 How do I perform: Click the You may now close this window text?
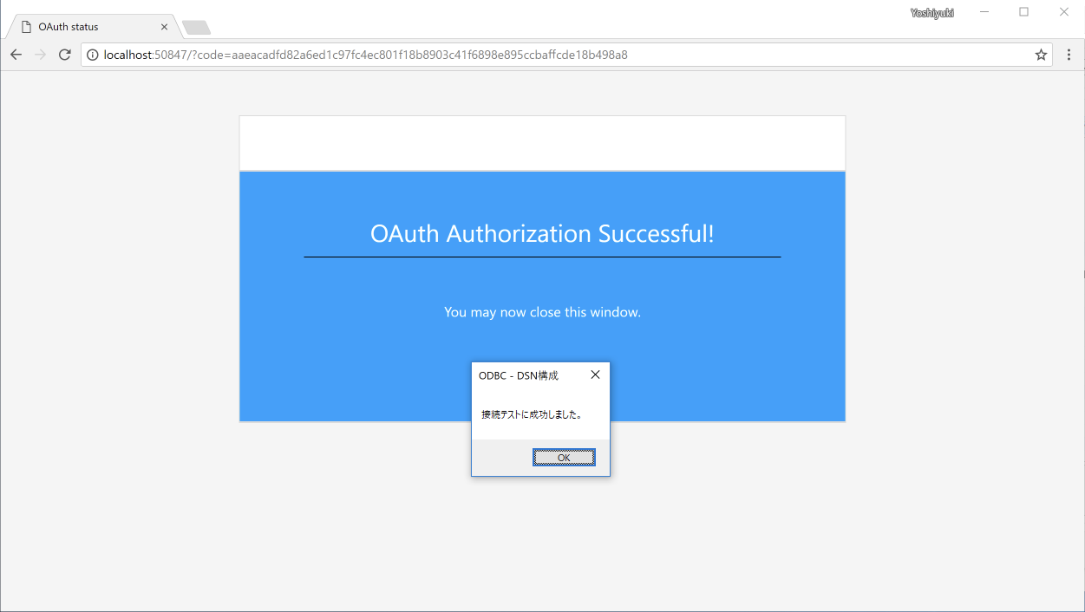tap(542, 312)
